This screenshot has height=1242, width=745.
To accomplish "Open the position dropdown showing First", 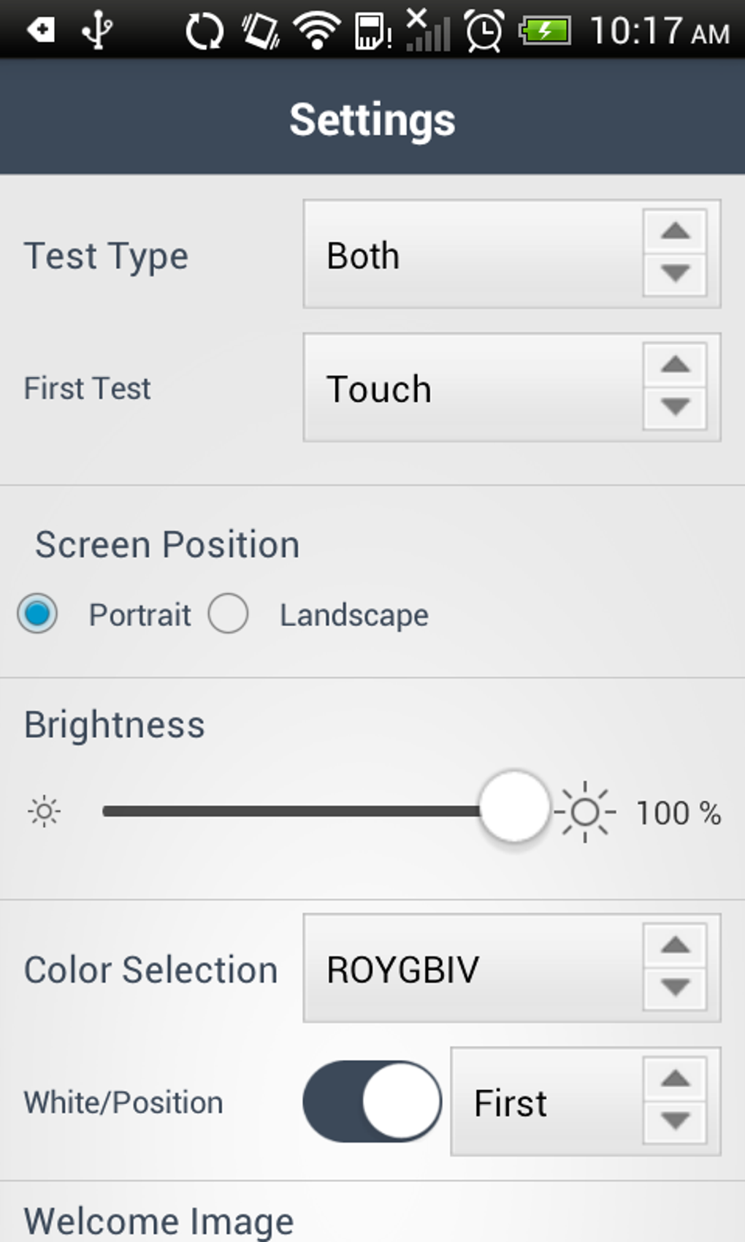I will [585, 1102].
